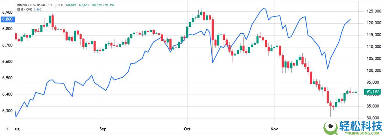Click the Sep label on the time axis
Screen dimensions: 382x135
tap(103, 129)
